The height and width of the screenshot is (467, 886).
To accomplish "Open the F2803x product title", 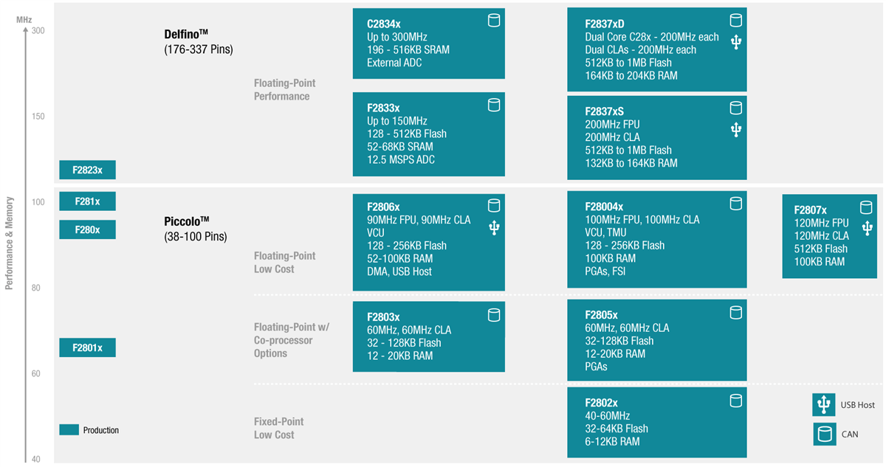I will point(383,315).
